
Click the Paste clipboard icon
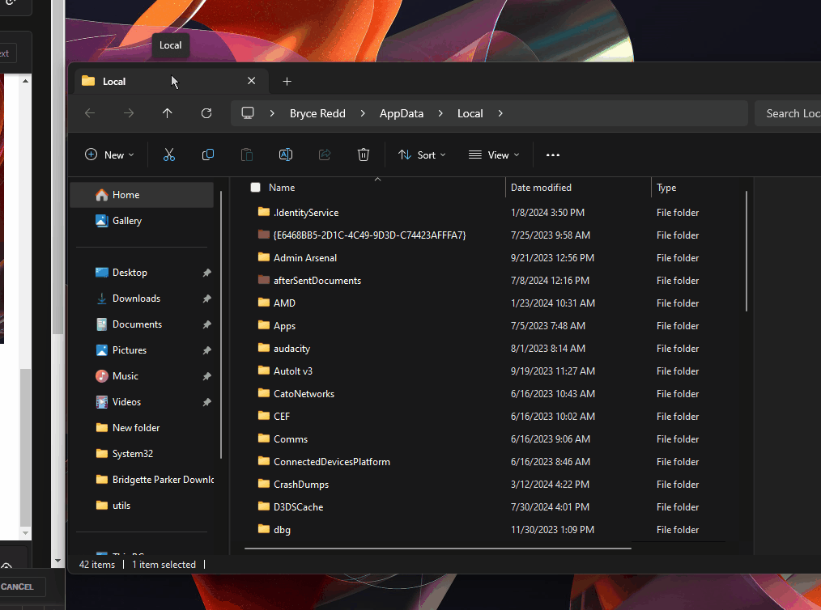point(247,155)
